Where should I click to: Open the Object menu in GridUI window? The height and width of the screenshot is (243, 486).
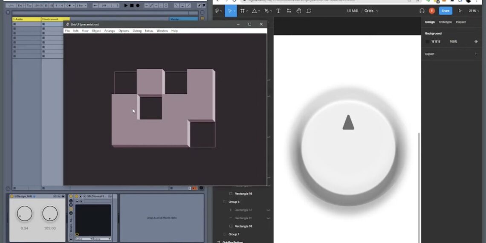pyautogui.click(x=96, y=31)
